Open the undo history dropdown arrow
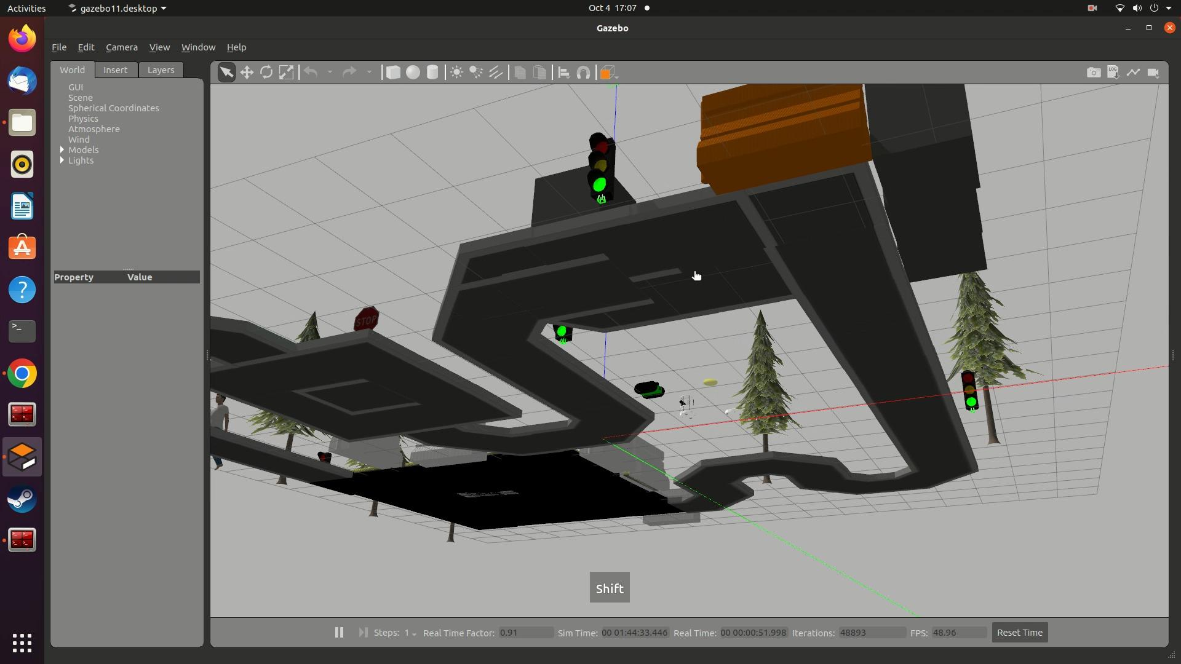Viewport: 1181px width, 664px height. [x=330, y=73]
